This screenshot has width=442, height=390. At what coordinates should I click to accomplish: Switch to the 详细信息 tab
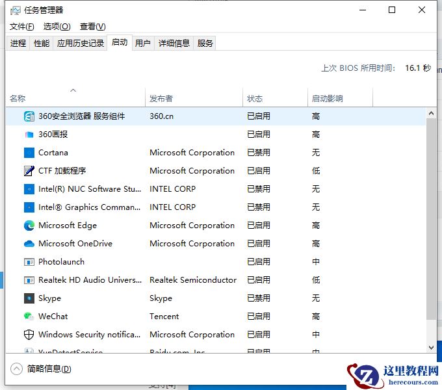tap(174, 44)
